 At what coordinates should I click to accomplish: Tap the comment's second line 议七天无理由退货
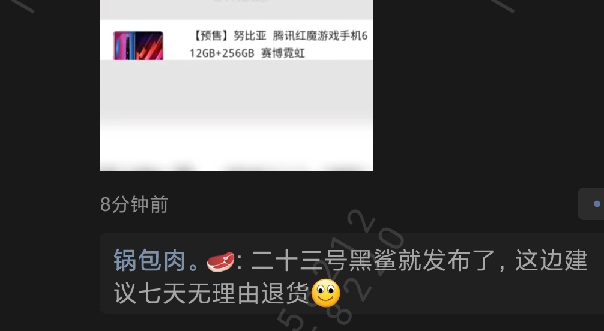[211, 294]
